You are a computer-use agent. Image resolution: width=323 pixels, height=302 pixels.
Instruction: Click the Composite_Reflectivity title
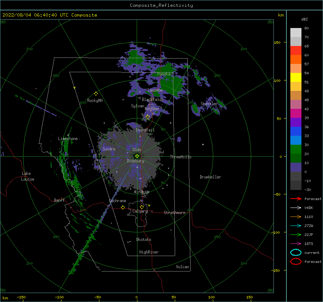pos(161,5)
